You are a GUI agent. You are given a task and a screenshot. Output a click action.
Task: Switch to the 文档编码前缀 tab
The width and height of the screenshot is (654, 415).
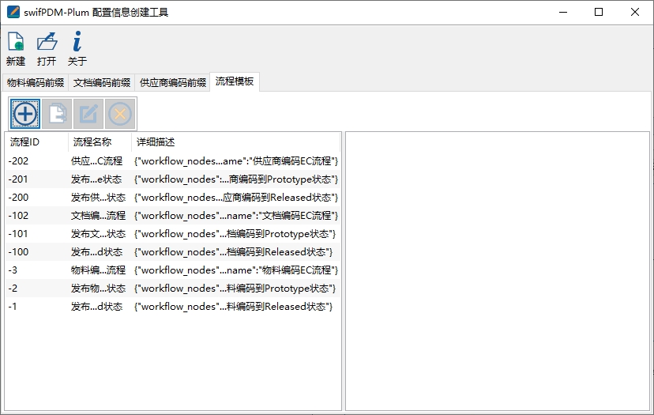tap(102, 82)
